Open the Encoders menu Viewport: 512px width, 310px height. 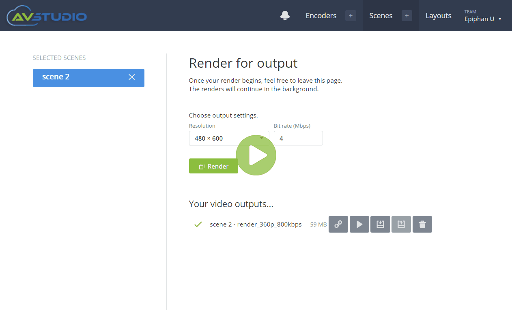(x=321, y=15)
